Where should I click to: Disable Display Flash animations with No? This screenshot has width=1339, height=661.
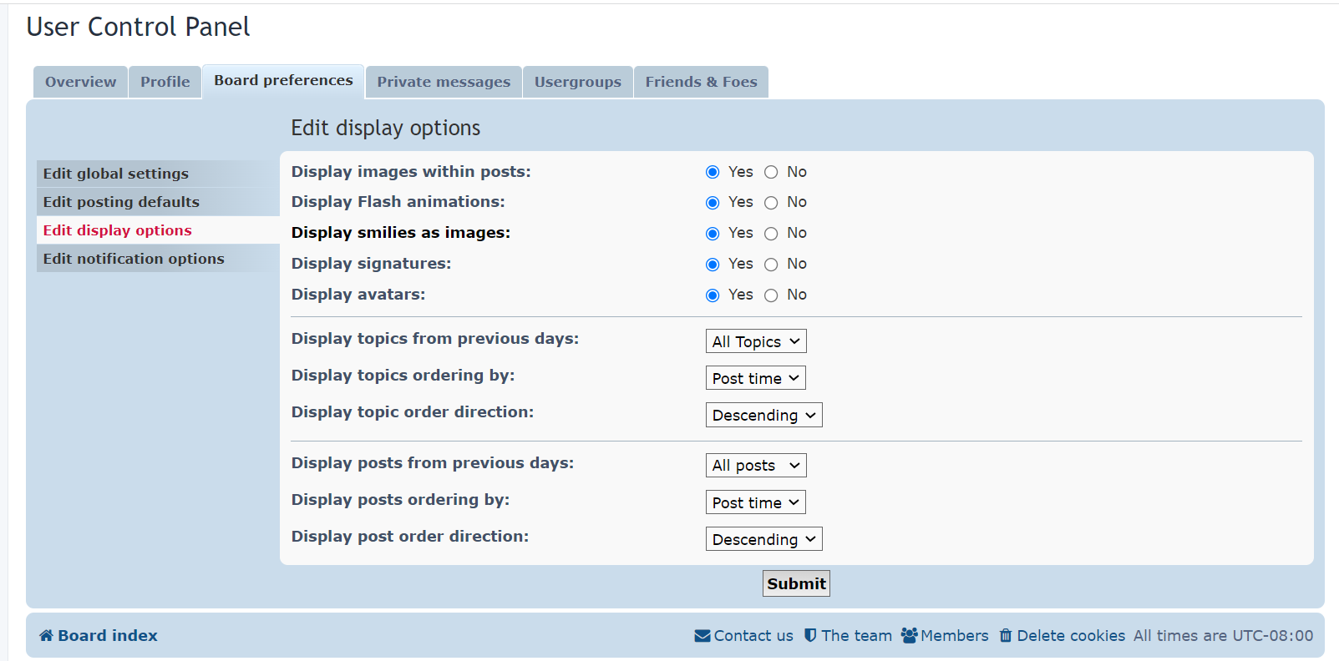point(771,203)
